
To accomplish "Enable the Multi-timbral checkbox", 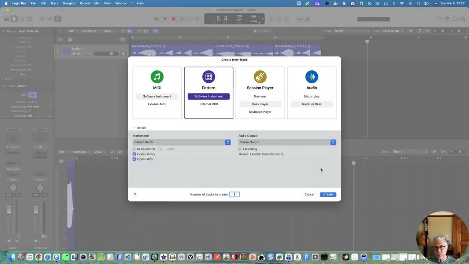I will tap(134, 149).
